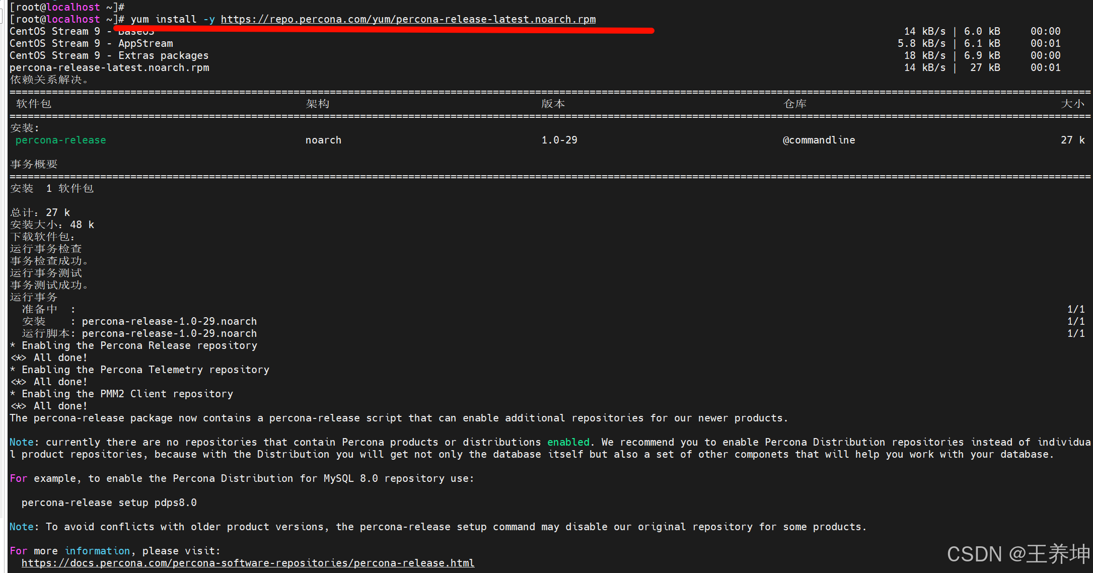
Task: Click the 版本 column header
Action: point(553,104)
